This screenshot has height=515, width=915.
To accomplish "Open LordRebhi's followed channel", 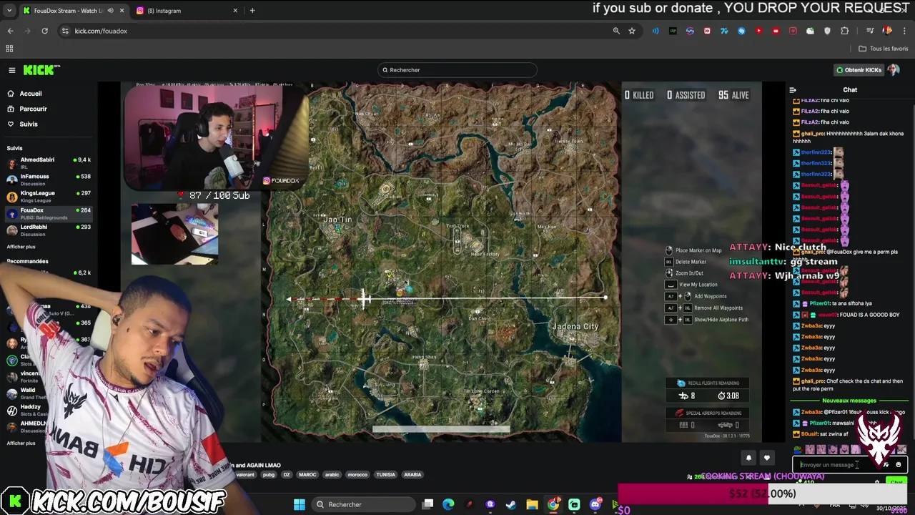I will coord(49,230).
